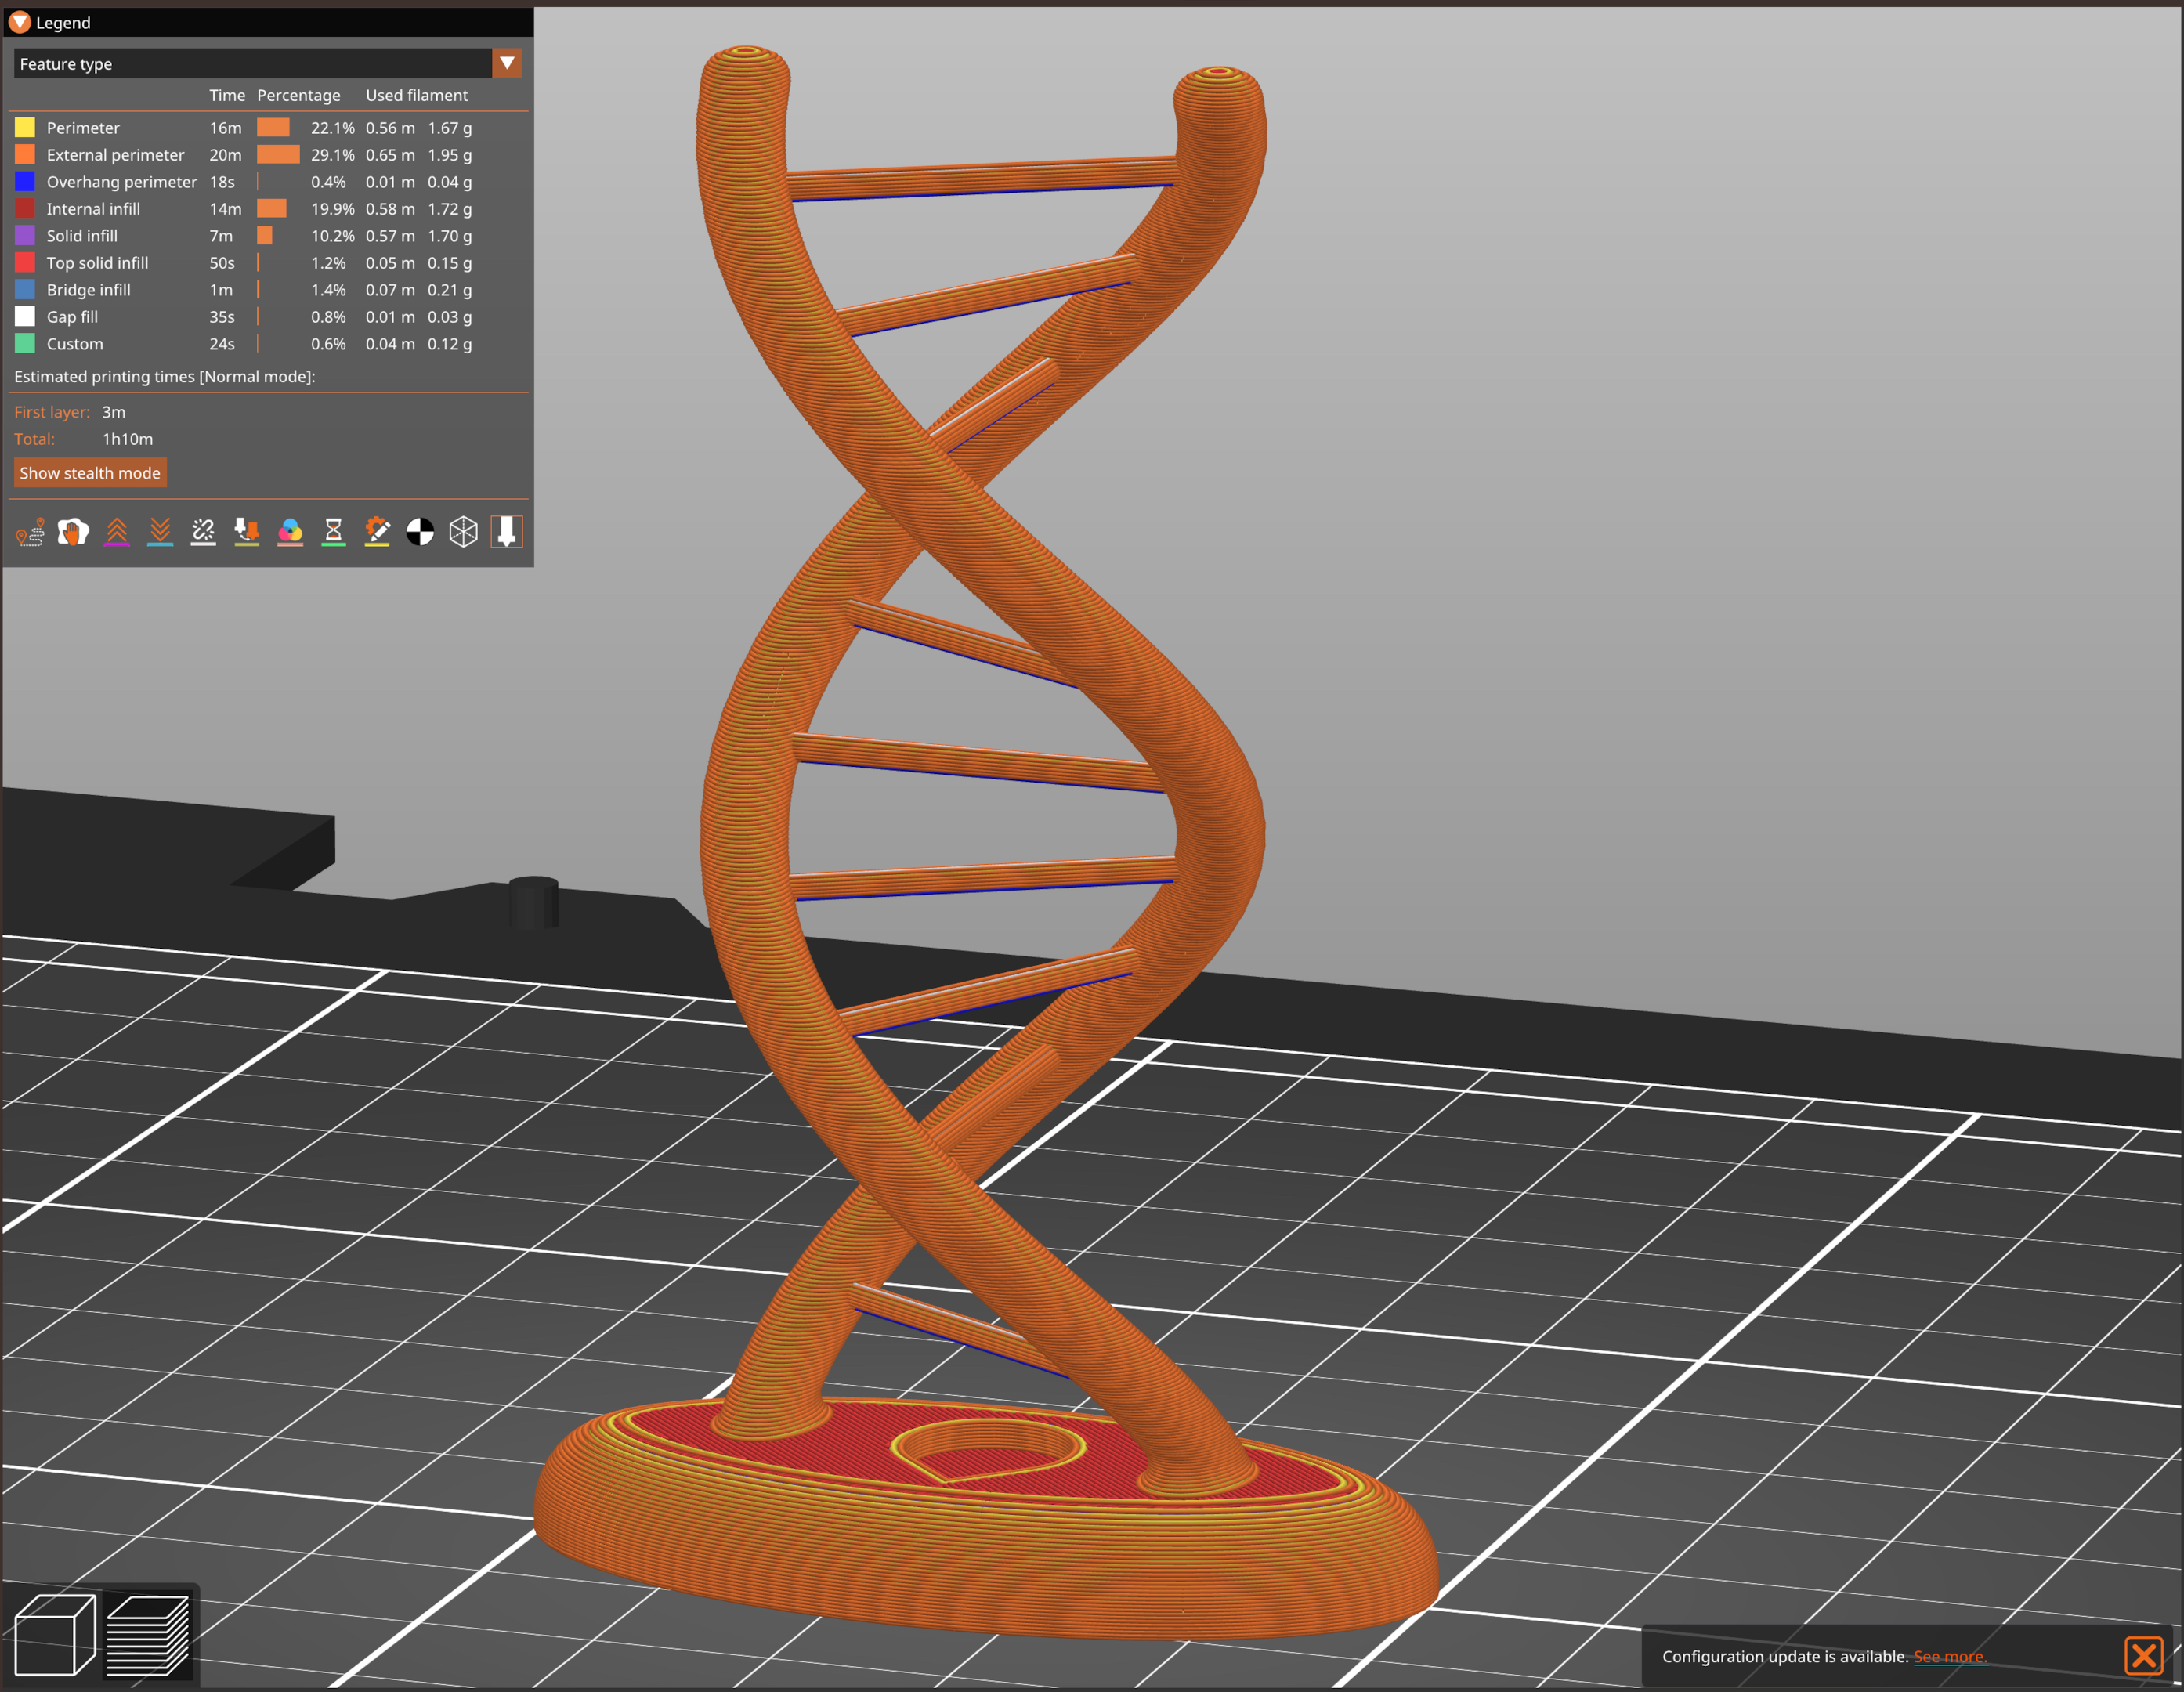Collapse the Legend panel

tap(20, 22)
